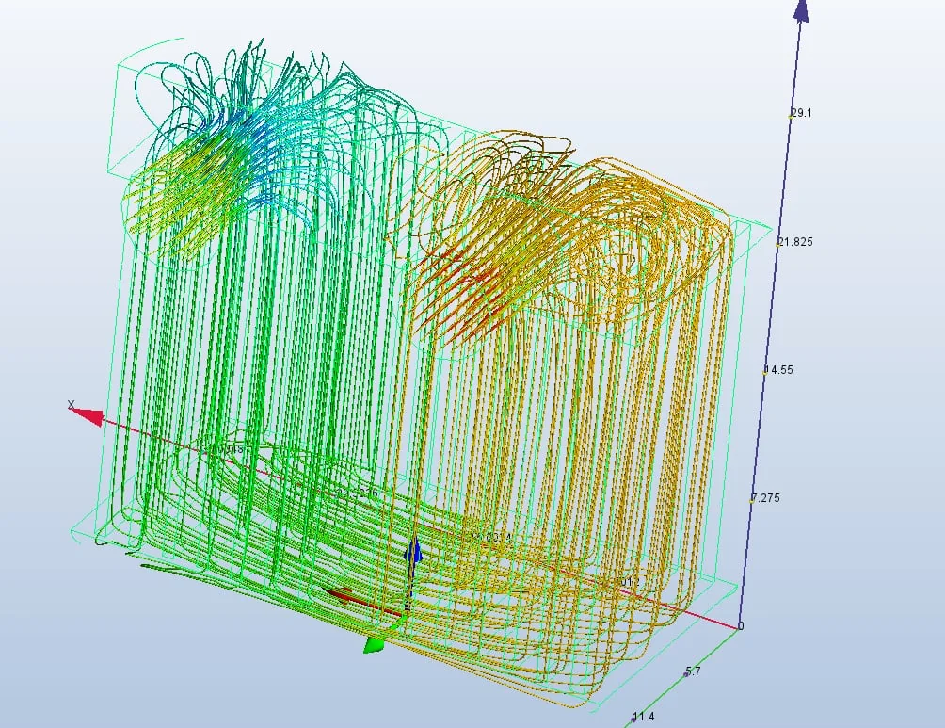Image resolution: width=945 pixels, height=728 pixels.
Task: Click the 14.55 tick label on vertical axis
Action: [x=779, y=370]
